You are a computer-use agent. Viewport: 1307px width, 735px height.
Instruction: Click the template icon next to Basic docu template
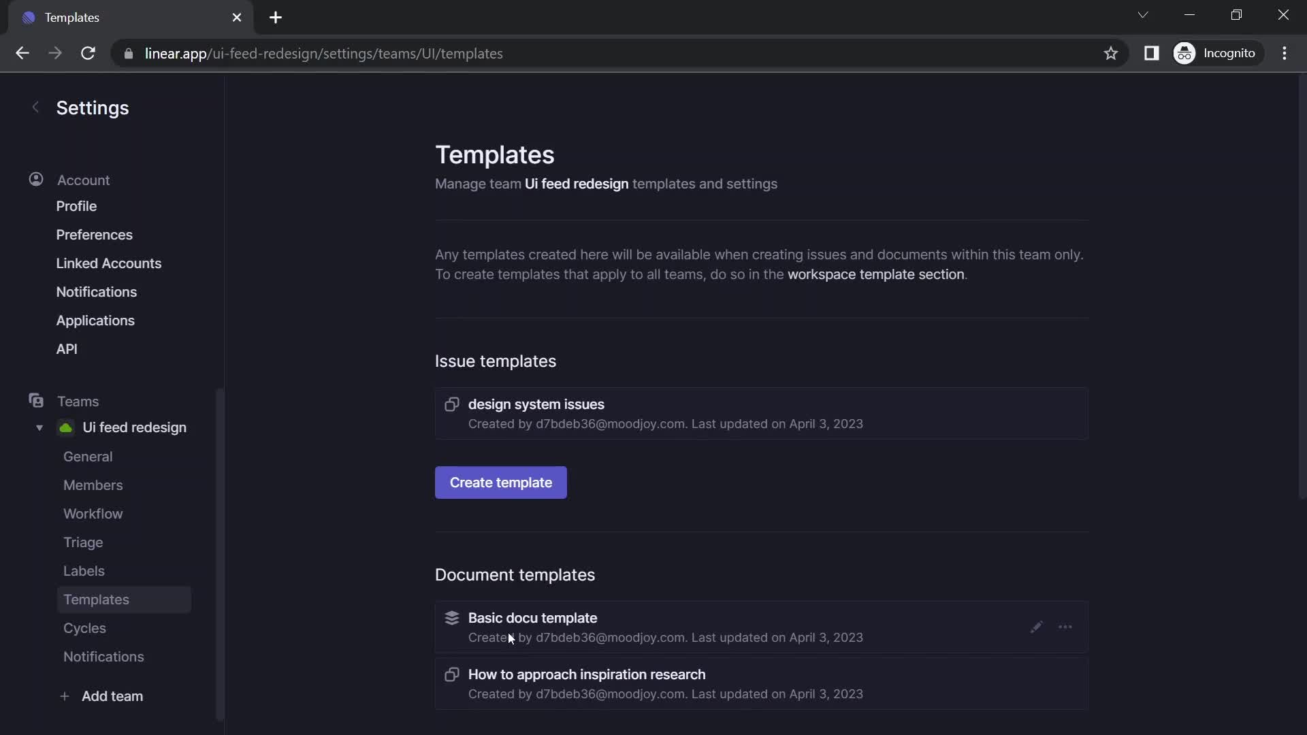pos(451,619)
